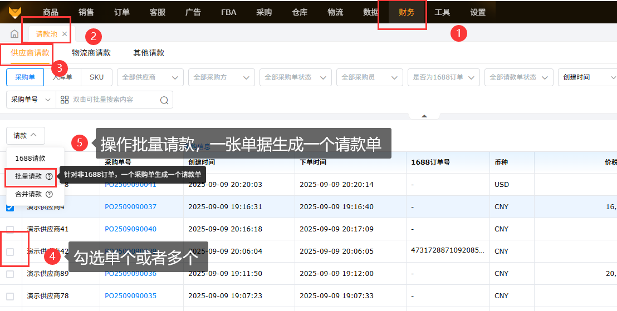Click the search magnifier icon
The width and height of the screenshot is (617, 311).
click(164, 100)
